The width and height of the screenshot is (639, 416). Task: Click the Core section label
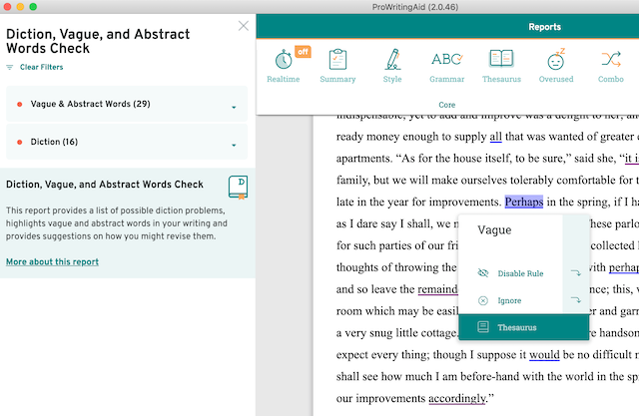447,105
